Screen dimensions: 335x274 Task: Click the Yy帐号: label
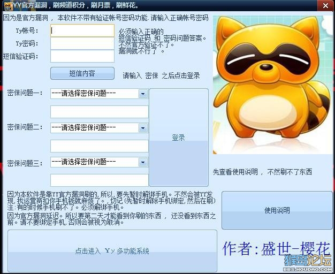(27, 31)
